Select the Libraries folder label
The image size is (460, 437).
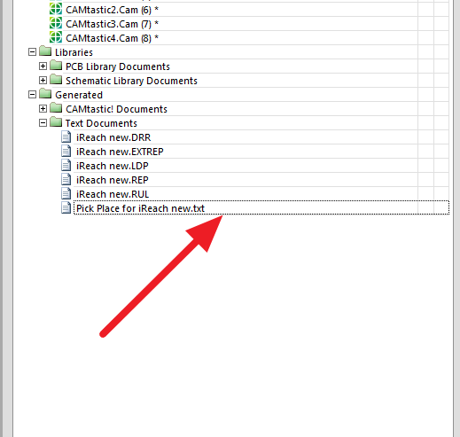[x=74, y=52]
